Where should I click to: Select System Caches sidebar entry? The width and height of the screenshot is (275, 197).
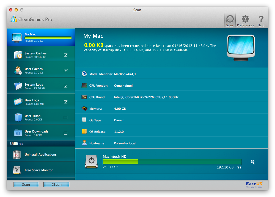point(41,54)
